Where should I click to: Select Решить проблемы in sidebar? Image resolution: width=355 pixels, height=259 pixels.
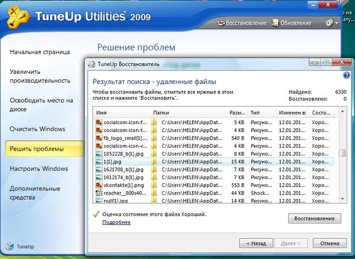pos(44,148)
